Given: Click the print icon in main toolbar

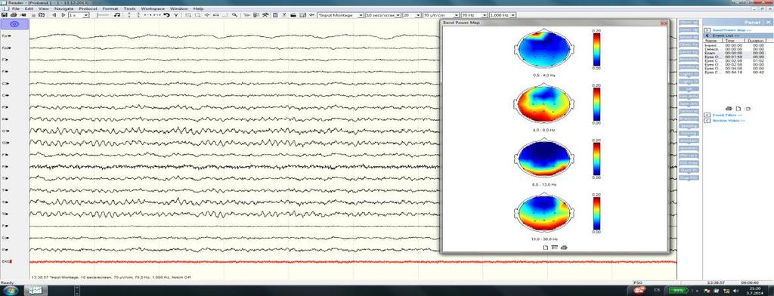Looking at the screenshot, I should [x=14, y=15].
